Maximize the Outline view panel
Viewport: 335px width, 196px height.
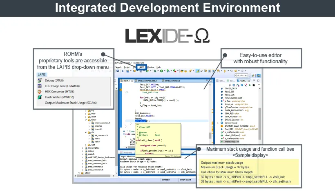[258, 81]
